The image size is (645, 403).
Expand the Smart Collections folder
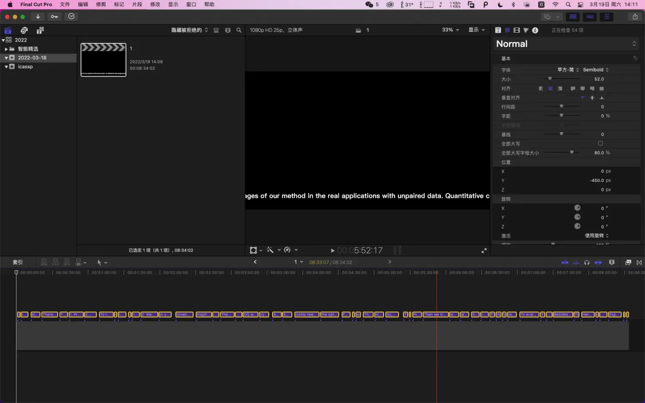[6, 49]
